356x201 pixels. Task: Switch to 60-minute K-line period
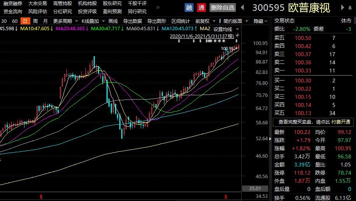pos(15,21)
